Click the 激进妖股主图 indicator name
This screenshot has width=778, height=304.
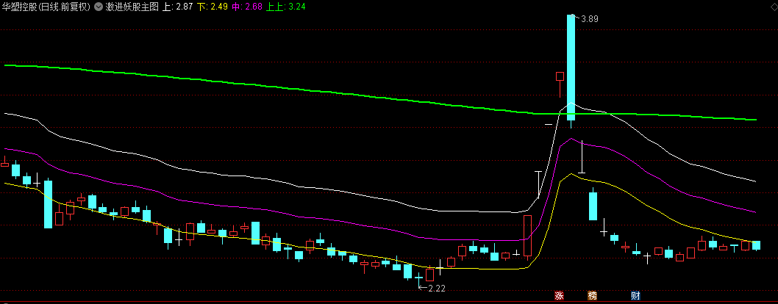132,7
